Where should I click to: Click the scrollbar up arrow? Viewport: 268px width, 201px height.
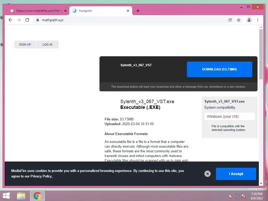(x=261, y=27)
